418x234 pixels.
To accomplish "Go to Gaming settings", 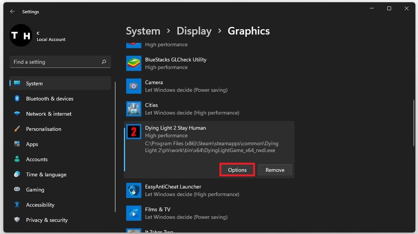I will tap(60, 190).
